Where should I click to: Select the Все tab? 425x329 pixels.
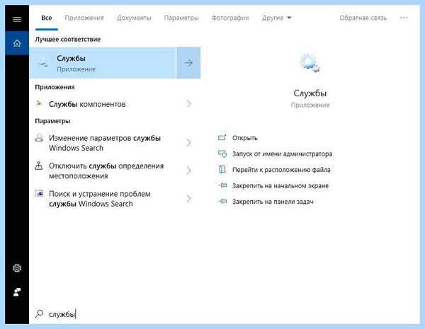coord(47,18)
